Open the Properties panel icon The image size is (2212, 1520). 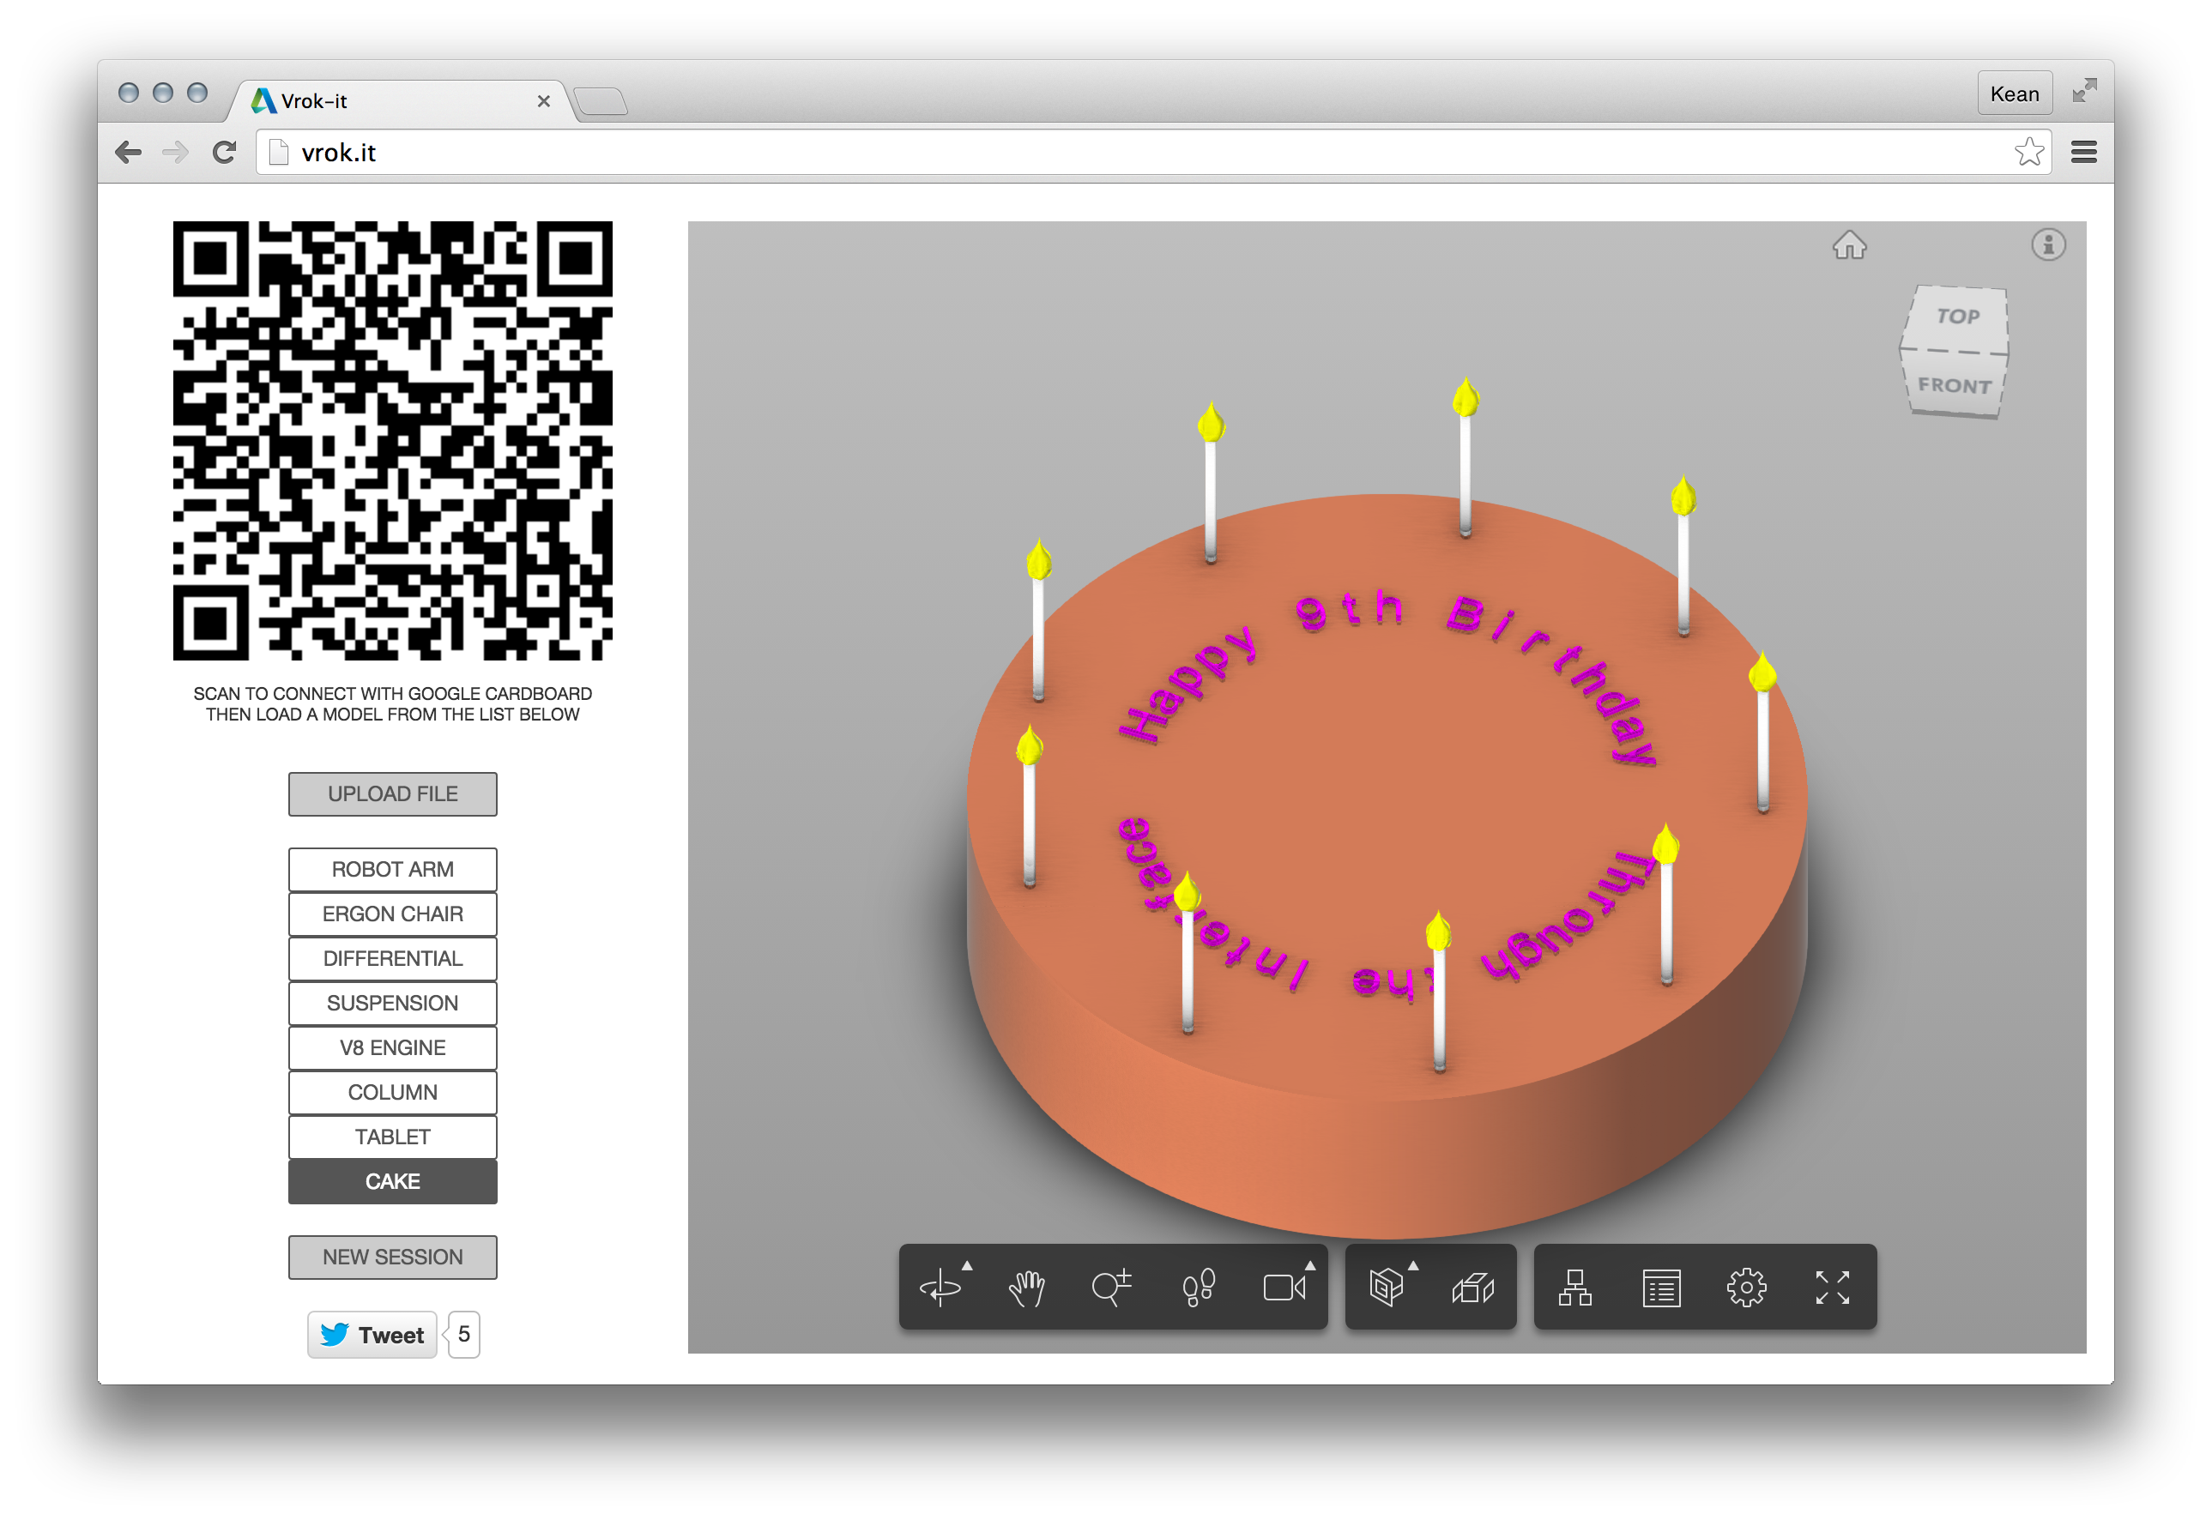point(1660,1288)
